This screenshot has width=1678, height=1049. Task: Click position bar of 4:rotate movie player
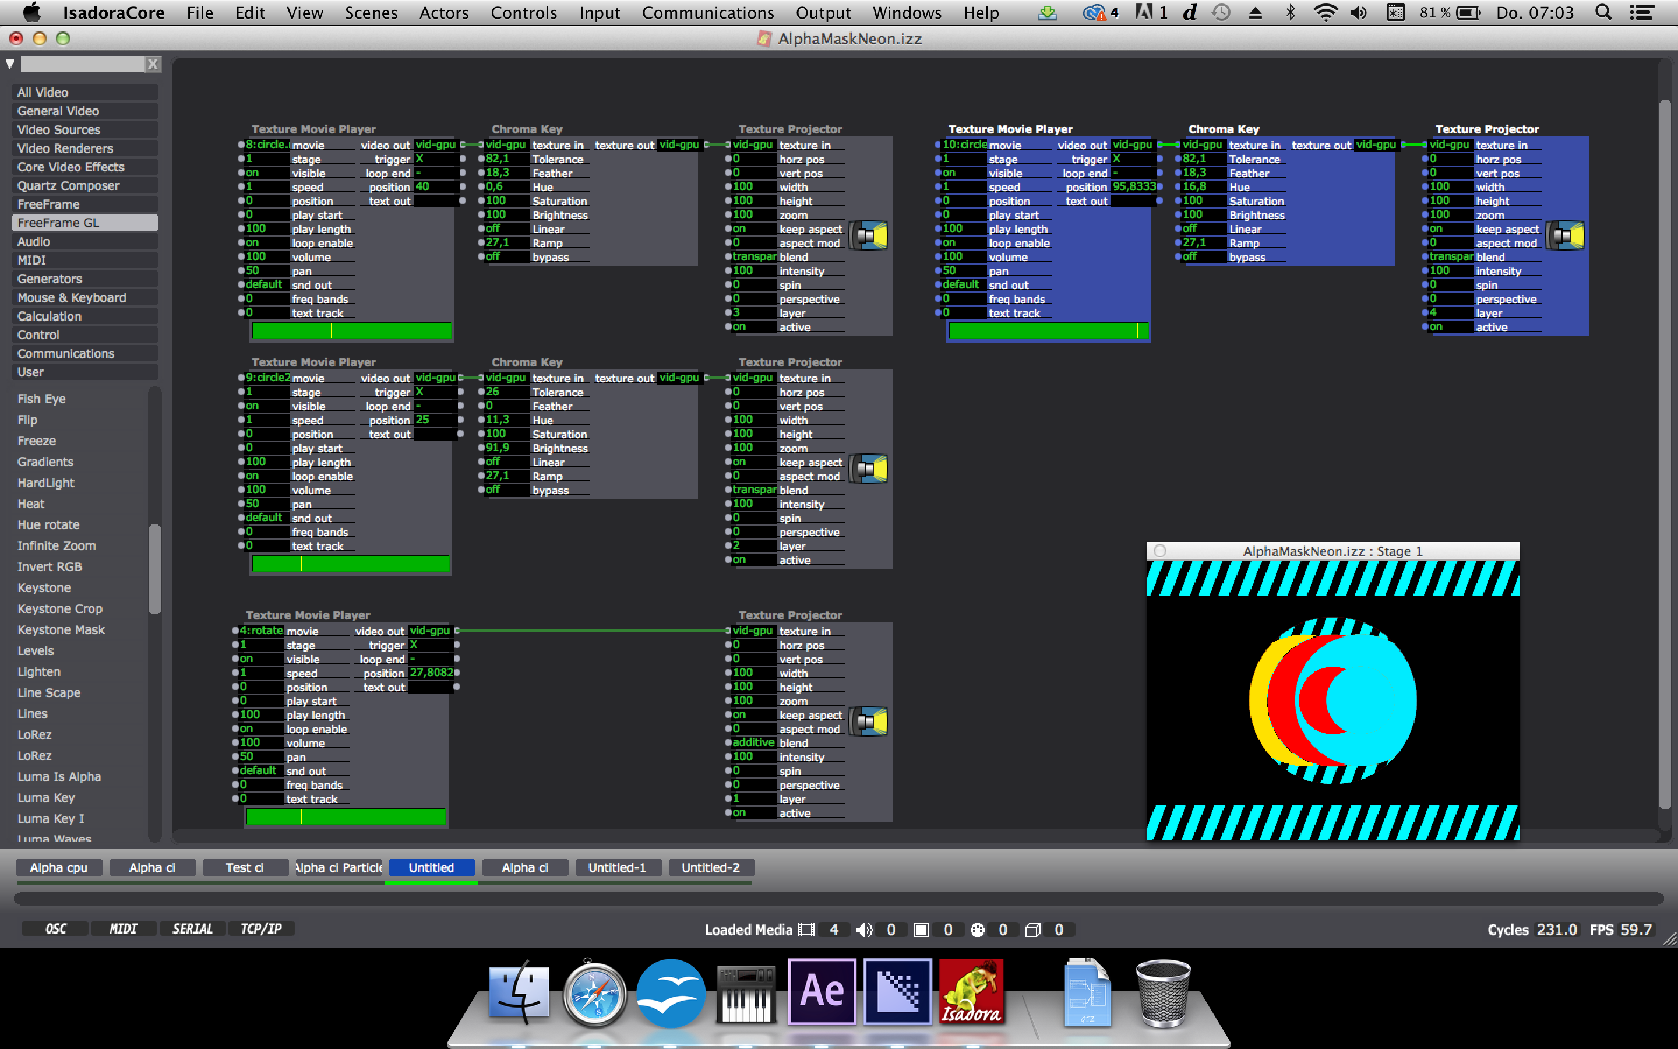pos(346,816)
